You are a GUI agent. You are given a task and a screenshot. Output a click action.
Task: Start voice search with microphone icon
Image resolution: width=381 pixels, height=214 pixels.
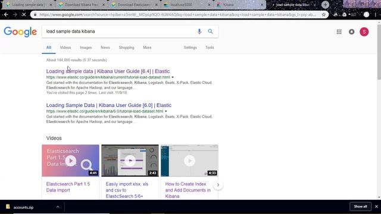coord(199,32)
